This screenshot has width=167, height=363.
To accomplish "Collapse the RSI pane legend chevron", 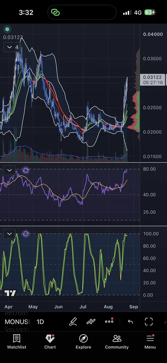I will click(x=9, y=170).
